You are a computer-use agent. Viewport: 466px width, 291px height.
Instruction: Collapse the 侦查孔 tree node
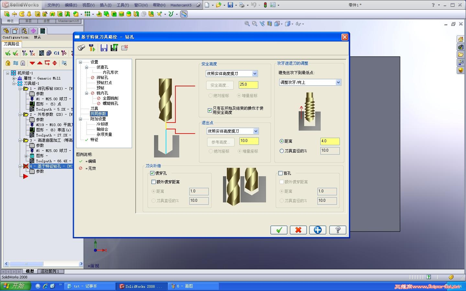point(86,67)
